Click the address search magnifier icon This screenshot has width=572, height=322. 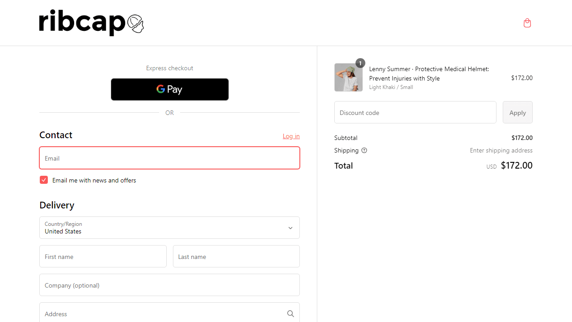pos(290,314)
